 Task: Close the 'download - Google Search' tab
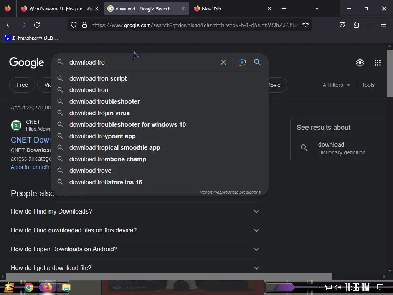coord(183,8)
